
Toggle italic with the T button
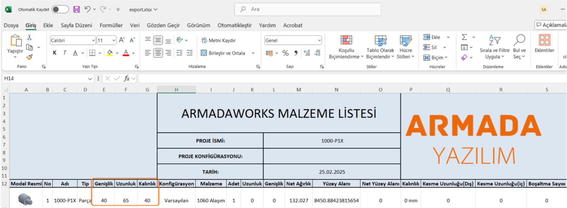coord(65,53)
